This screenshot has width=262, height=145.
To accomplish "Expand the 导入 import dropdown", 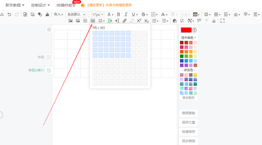I will (58, 14).
